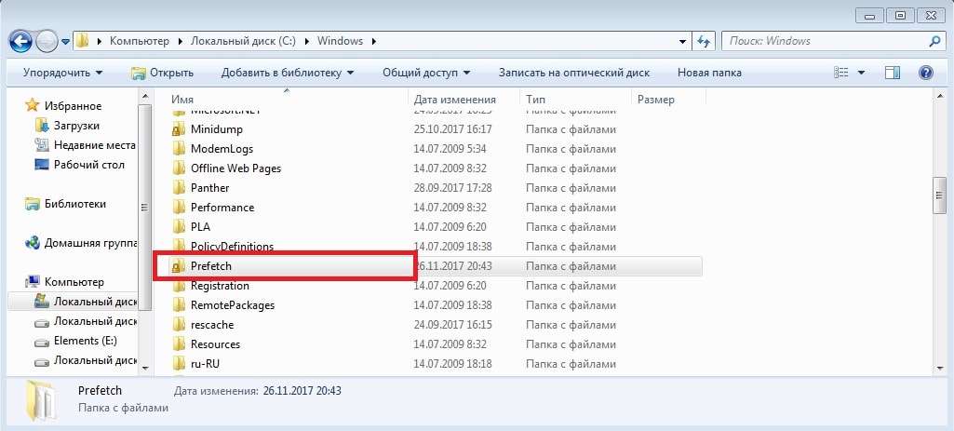The image size is (954, 431).
Task: Open Добавить в библиотеку dropdown
Action: coord(288,73)
